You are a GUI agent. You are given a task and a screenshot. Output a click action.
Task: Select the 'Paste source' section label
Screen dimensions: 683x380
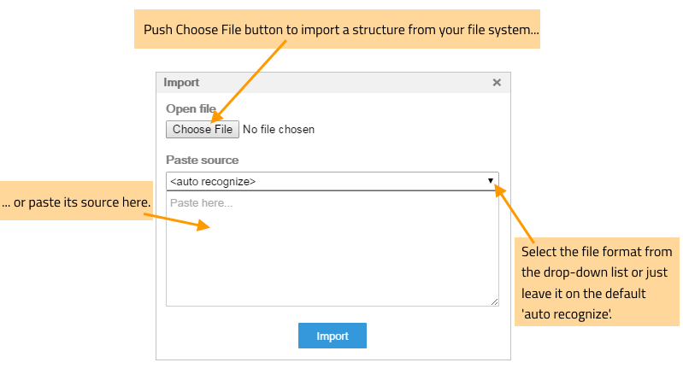[x=202, y=160]
